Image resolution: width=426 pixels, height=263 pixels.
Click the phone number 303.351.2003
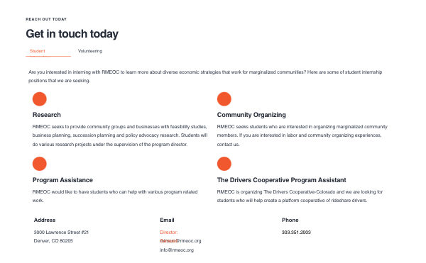click(x=296, y=233)
